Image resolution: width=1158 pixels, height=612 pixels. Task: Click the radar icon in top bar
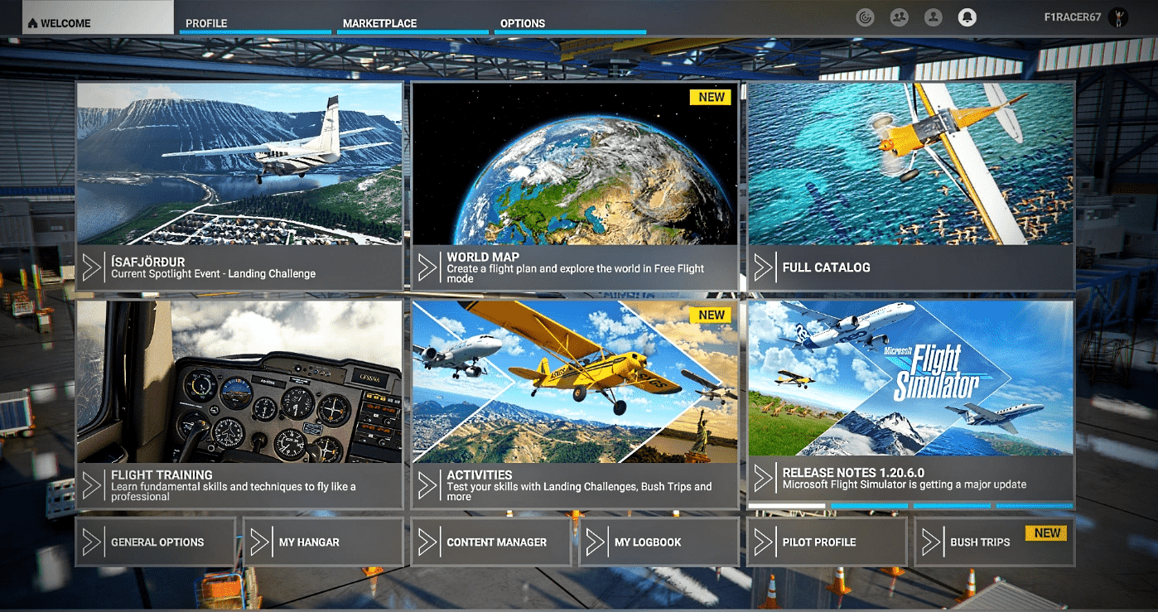pyautogui.click(x=865, y=17)
